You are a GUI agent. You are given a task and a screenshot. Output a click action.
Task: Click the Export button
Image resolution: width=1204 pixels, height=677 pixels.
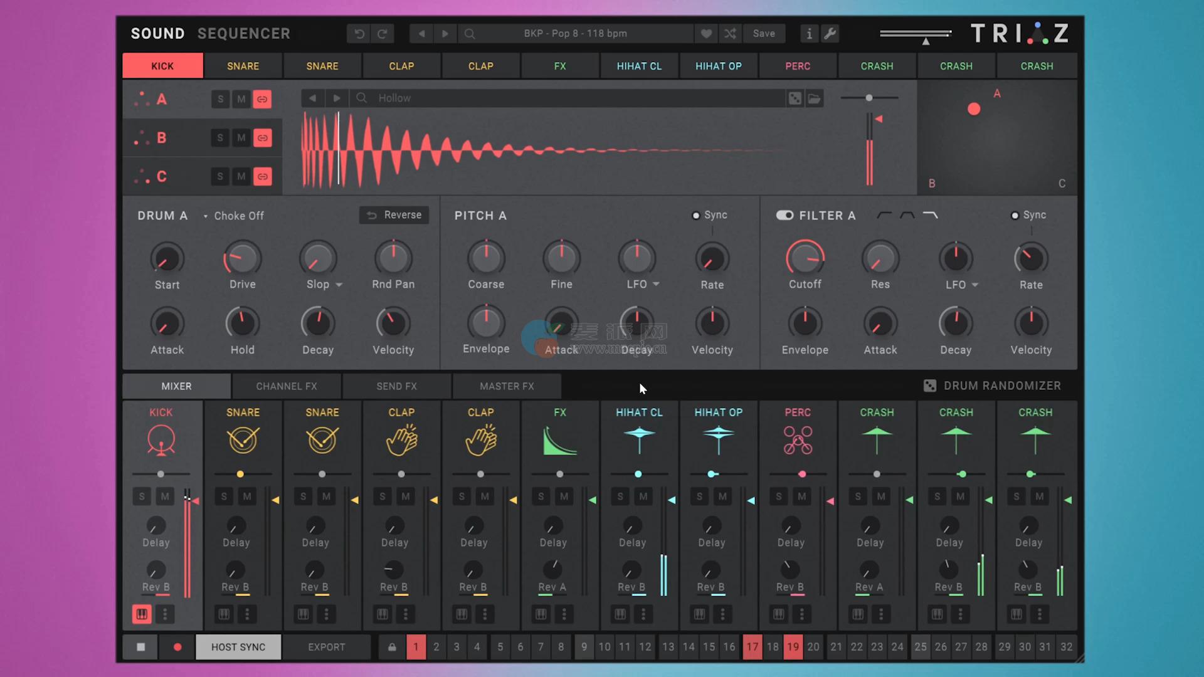point(326,647)
